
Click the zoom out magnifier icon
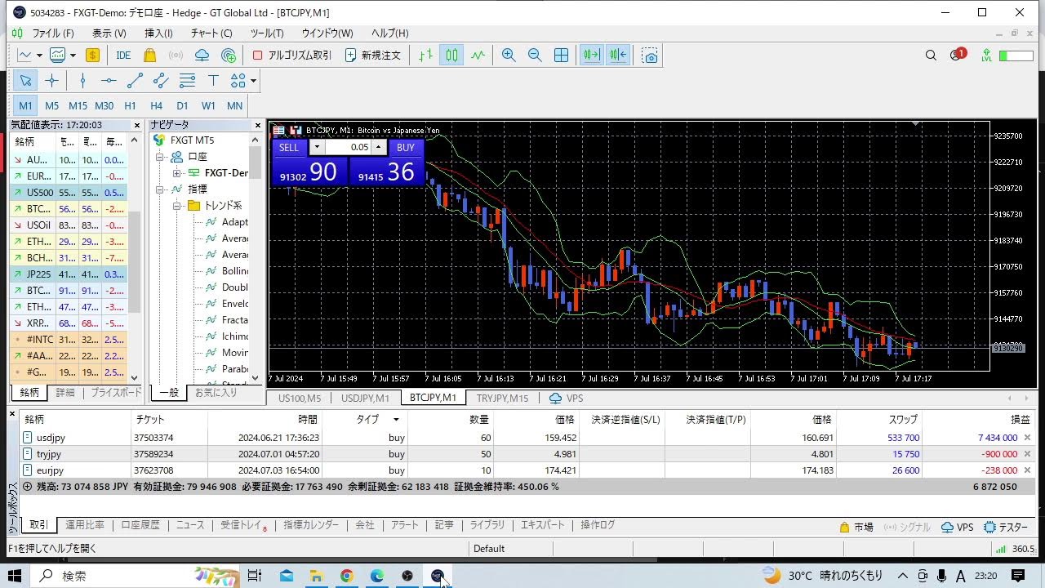[x=535, y=56]
